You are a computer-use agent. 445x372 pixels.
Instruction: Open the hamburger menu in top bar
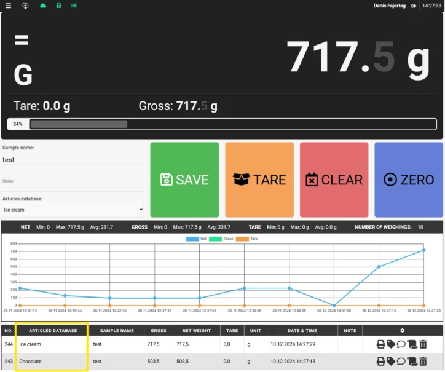point(8,6)
